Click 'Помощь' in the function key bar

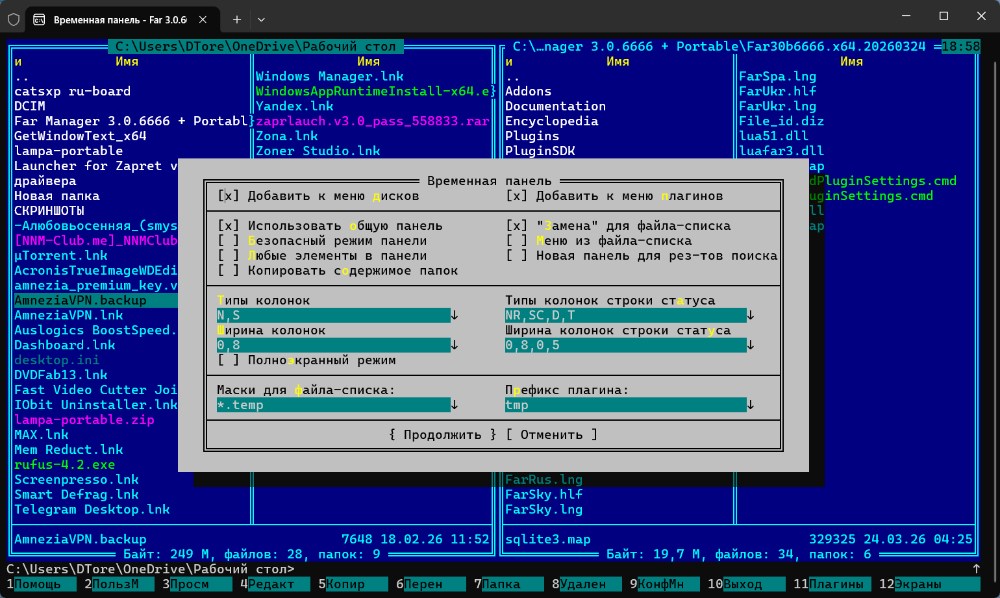[38, 584]
